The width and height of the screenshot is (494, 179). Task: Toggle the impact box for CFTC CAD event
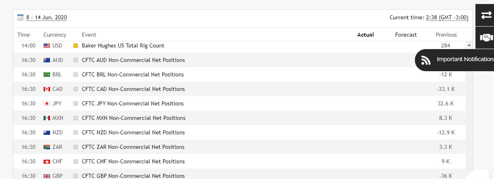click(75, 89)
